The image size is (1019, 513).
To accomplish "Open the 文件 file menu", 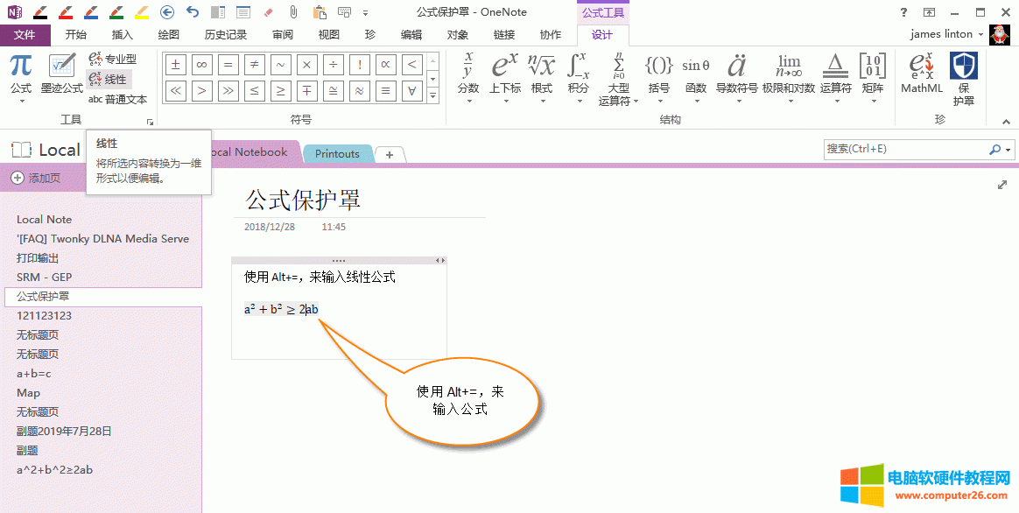I will [x=25, y=35].
